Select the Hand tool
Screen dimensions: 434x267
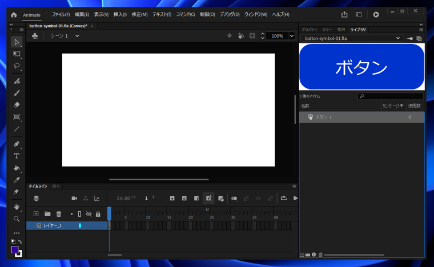pyautogui.click(x=17, y=207)
